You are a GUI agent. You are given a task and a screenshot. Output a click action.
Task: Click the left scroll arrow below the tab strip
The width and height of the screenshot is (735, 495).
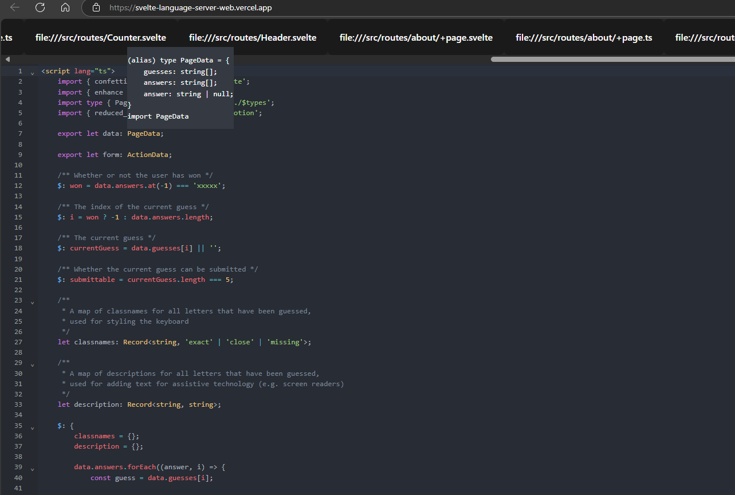pyautogui.click(x=7, y=58)
